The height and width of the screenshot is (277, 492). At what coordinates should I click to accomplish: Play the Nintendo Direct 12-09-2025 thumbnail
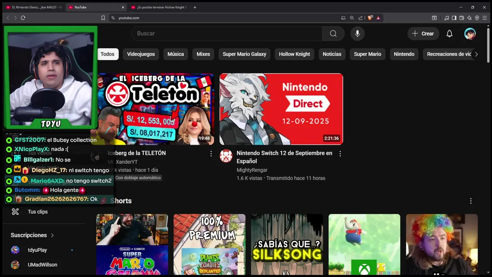pos(281,109)
